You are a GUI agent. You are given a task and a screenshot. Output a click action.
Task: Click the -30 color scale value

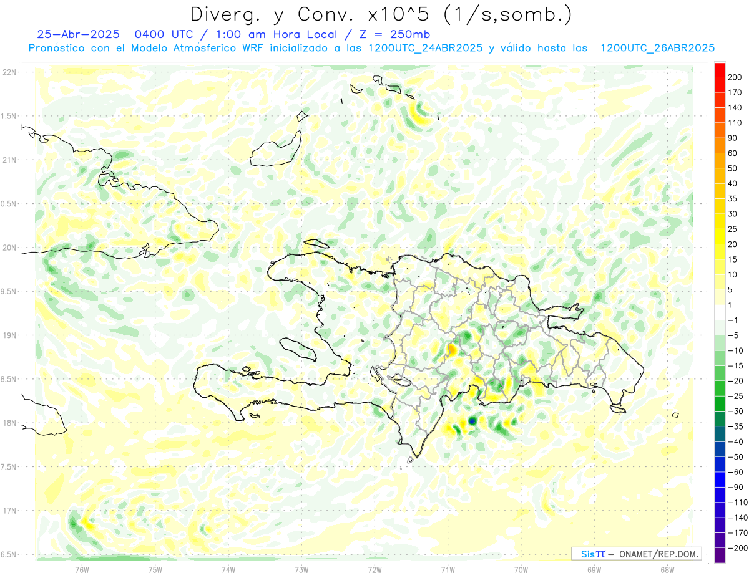tap(735, 412)
